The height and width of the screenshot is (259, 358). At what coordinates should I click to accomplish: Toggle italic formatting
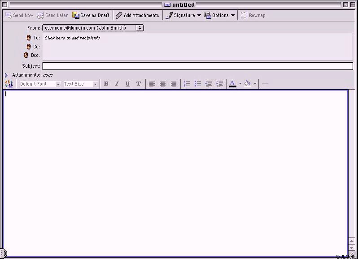(117, 84)
